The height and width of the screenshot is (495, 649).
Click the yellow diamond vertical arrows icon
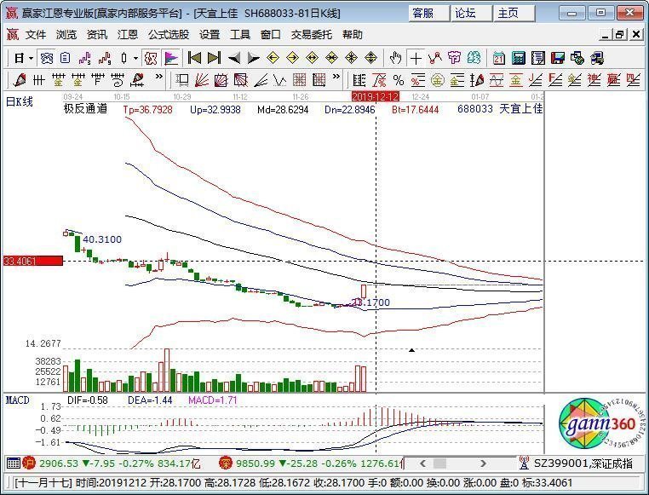[370, 58]
